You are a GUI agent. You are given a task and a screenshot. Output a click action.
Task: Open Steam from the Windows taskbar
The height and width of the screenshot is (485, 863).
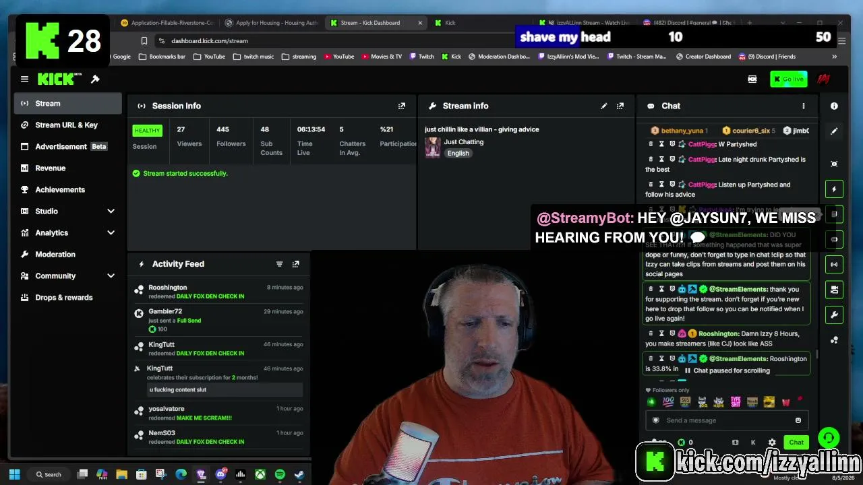tap(299, 475)
